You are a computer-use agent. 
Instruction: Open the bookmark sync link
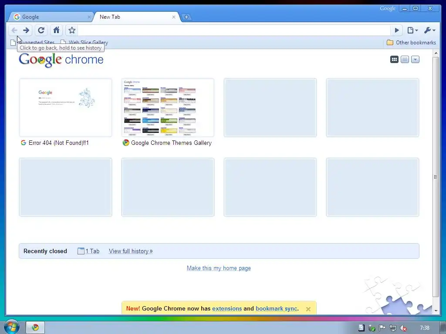(x=277, y=308)
